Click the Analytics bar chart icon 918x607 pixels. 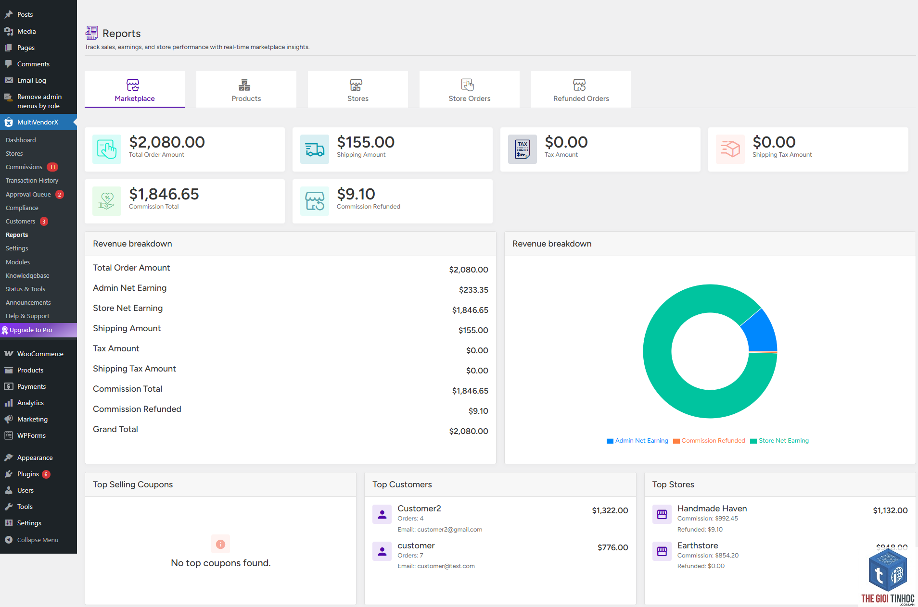(9, 403)
